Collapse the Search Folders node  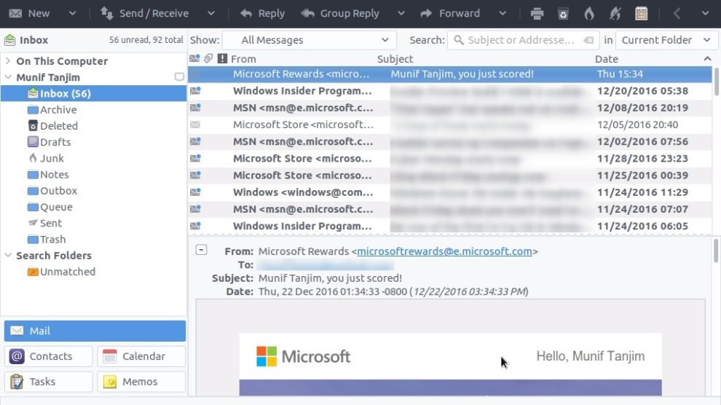[8, 255]
